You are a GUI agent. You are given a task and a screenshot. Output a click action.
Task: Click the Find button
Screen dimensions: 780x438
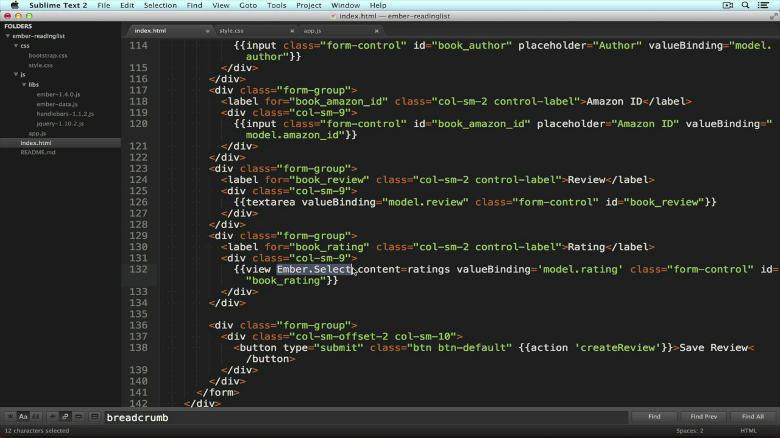[x=654, y=417]
